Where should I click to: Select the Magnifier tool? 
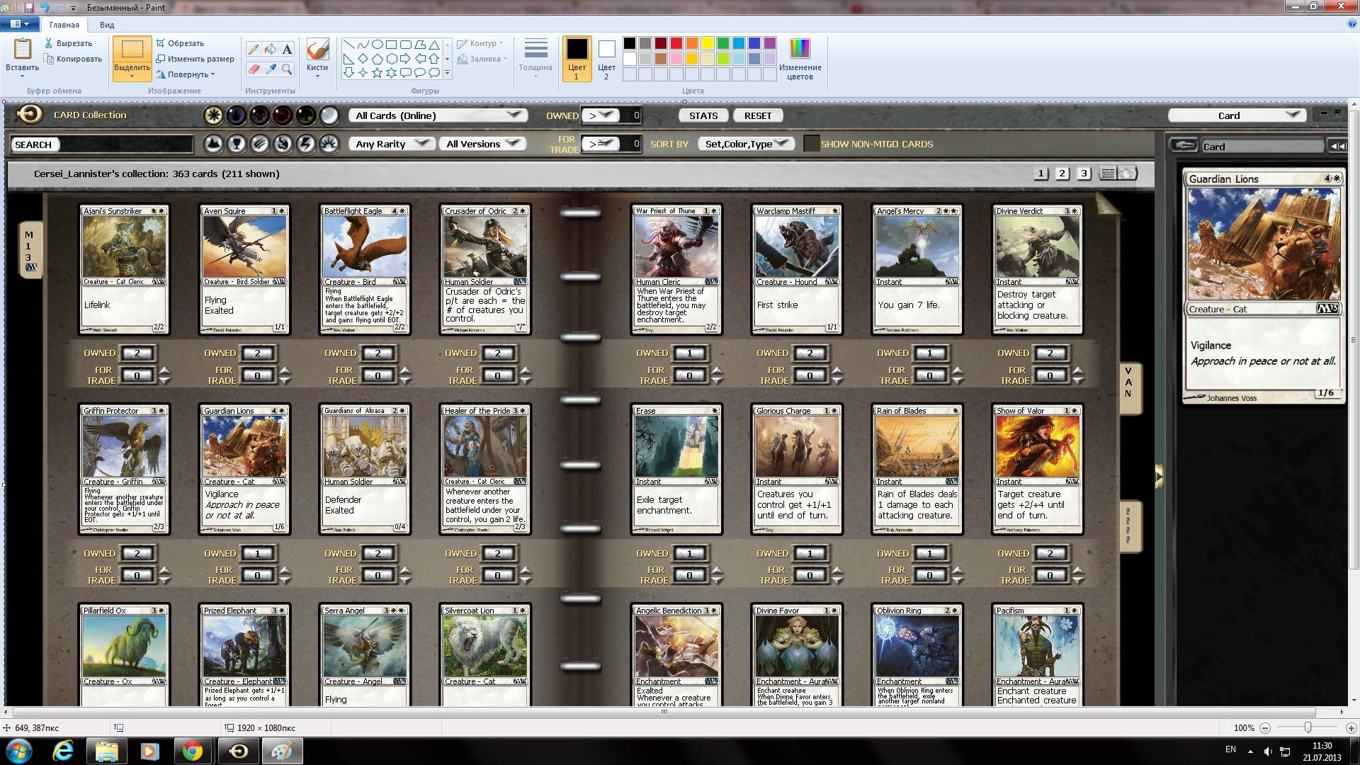click(287, 69)
